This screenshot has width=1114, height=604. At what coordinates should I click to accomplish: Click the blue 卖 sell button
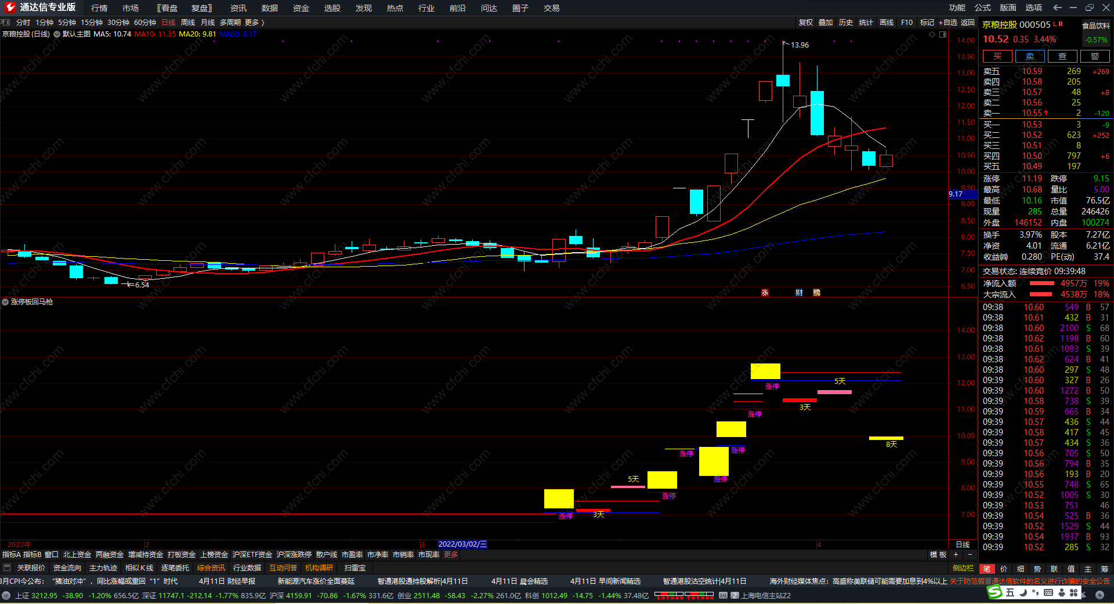(x=1030, y=56)
